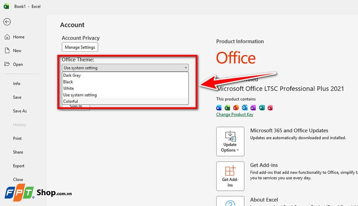Click the Word product icon
This screenshot has height=206, width=358.
coord(219,108)
